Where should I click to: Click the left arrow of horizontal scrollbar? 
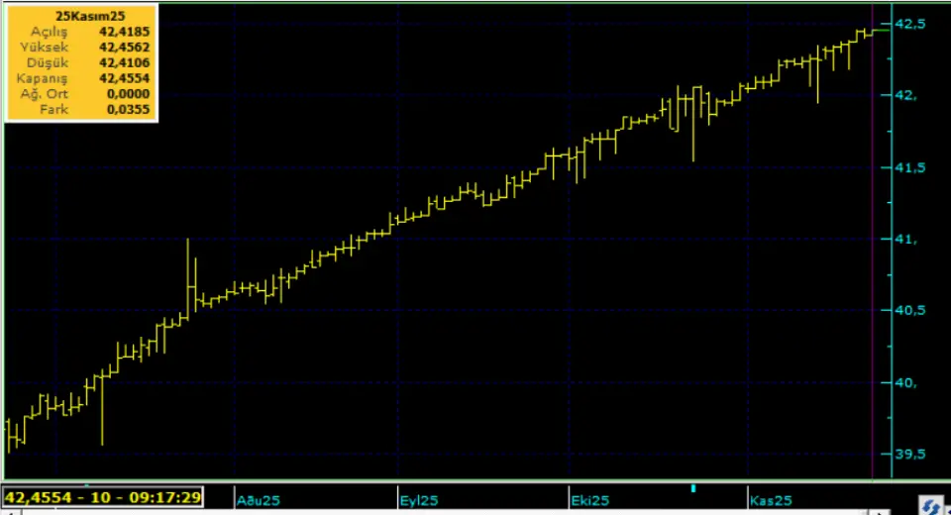[x=4, y=512]
